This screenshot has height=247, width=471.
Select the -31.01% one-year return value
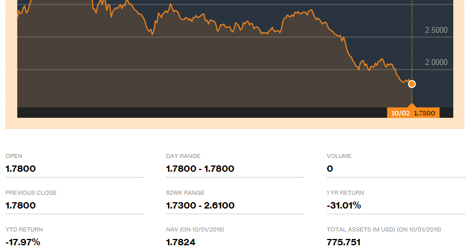pyautogui.click(x=344, y=205)
